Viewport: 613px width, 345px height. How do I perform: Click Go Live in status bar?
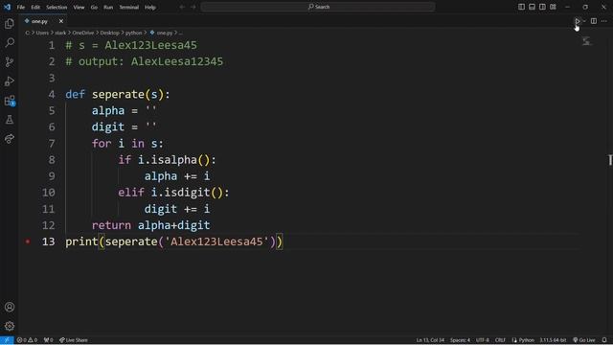pos(584,340)
